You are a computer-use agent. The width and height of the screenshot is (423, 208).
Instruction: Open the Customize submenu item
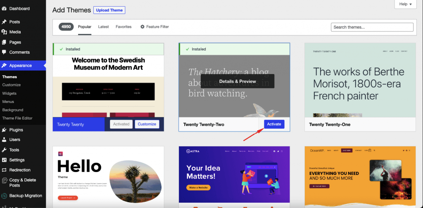tap(11, 85)
